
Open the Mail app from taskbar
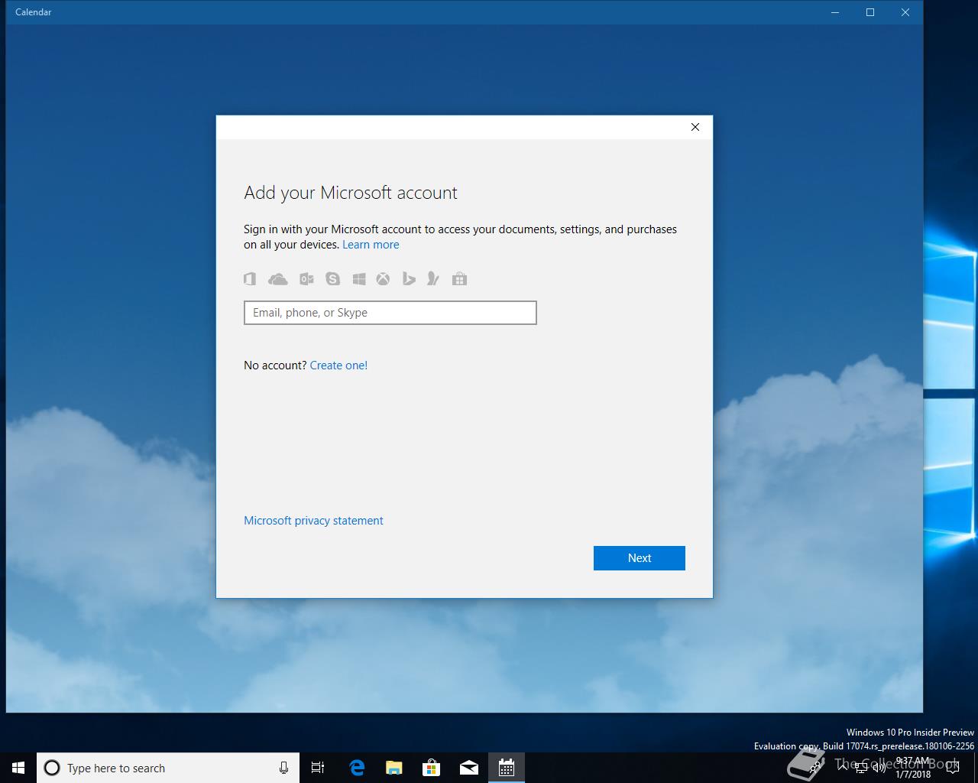pos(469,768)
